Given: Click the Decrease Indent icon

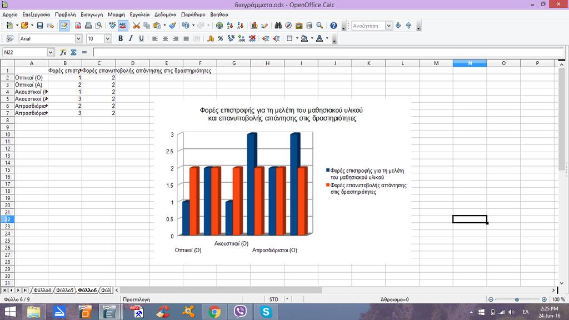Looking at the screenshot, I should point(266,38).
